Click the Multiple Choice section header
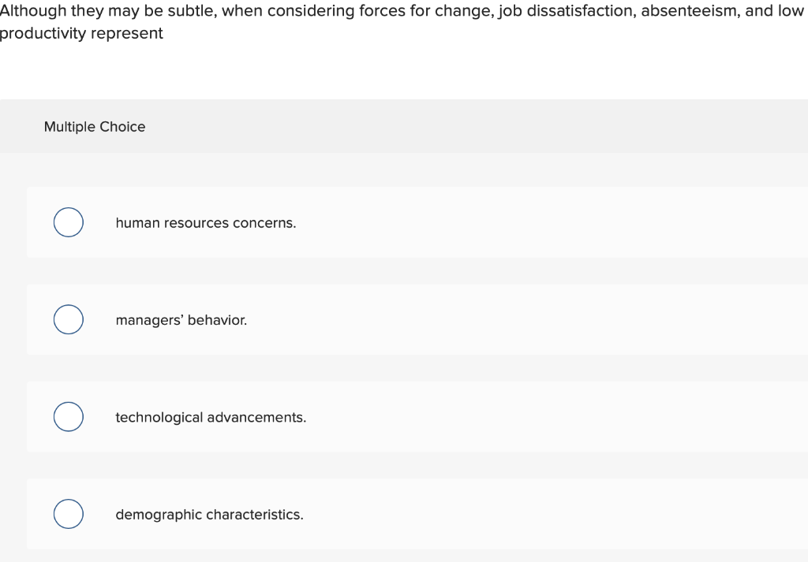Screen dimensions: 808x562 95,126
